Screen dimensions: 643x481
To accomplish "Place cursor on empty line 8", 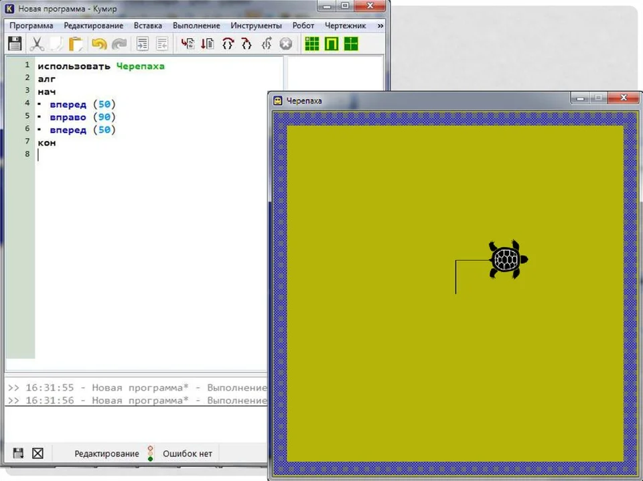I will (x=159, y=155).
